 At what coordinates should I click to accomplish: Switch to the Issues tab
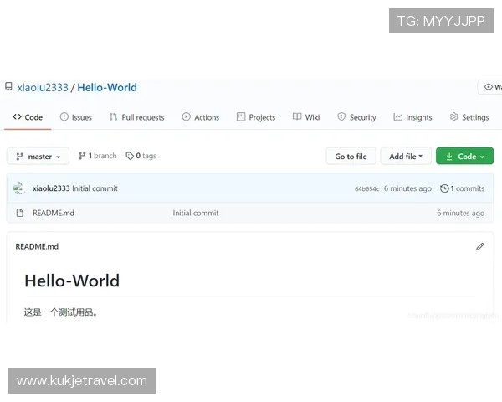(75, 117)
